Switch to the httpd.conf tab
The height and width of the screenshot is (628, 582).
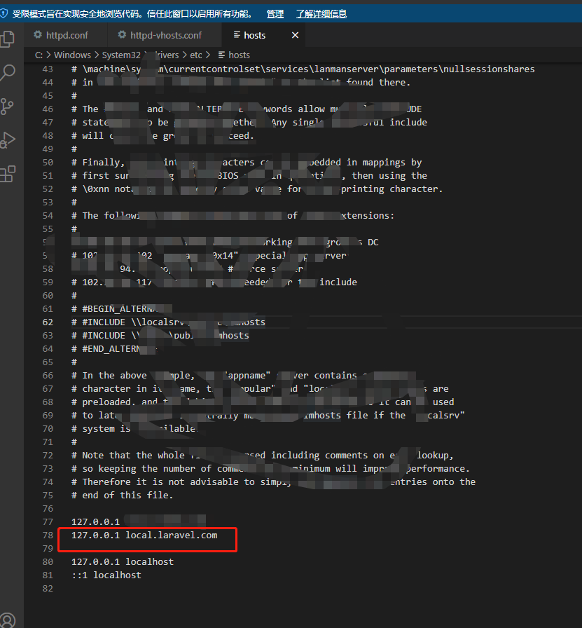[65, 35]
